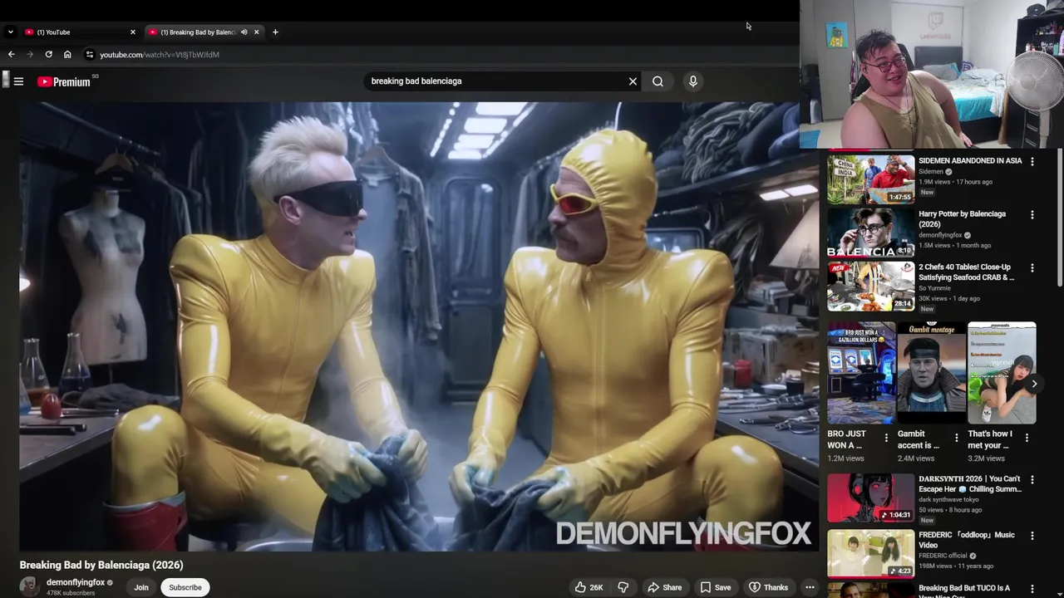
Task: Open 'That's how I met your...' Short thumbnail
Action: pyautogui.click(x=1002, y=373)
